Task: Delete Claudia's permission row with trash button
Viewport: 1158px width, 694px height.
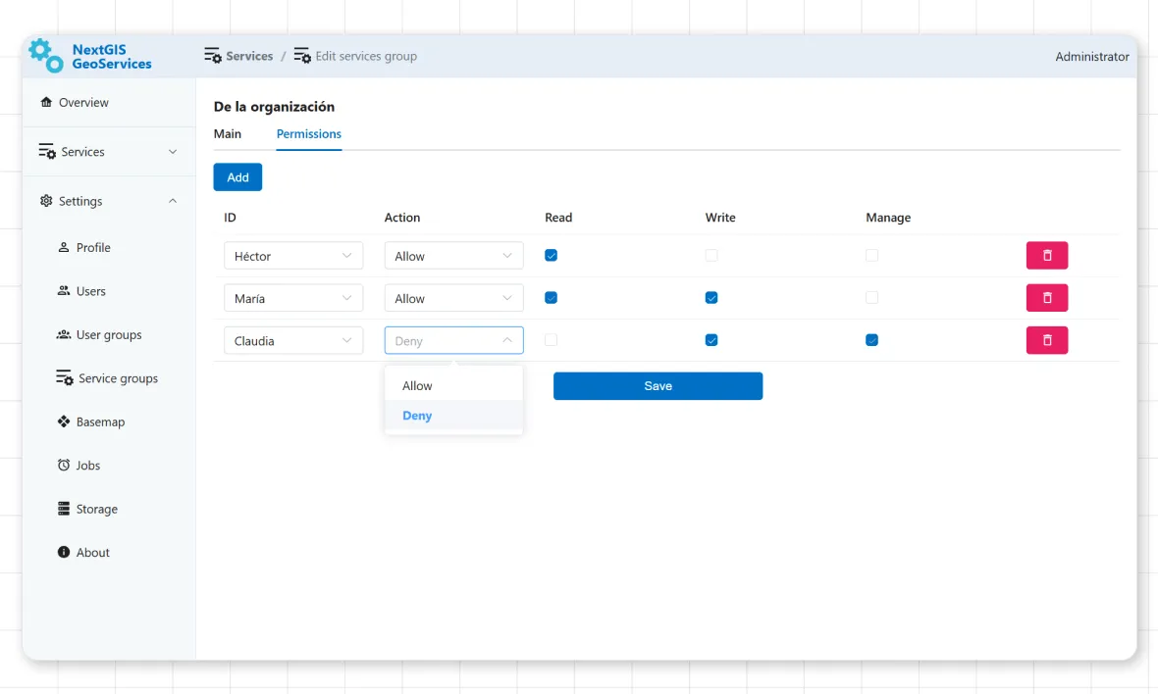Action: [1046, 340]
